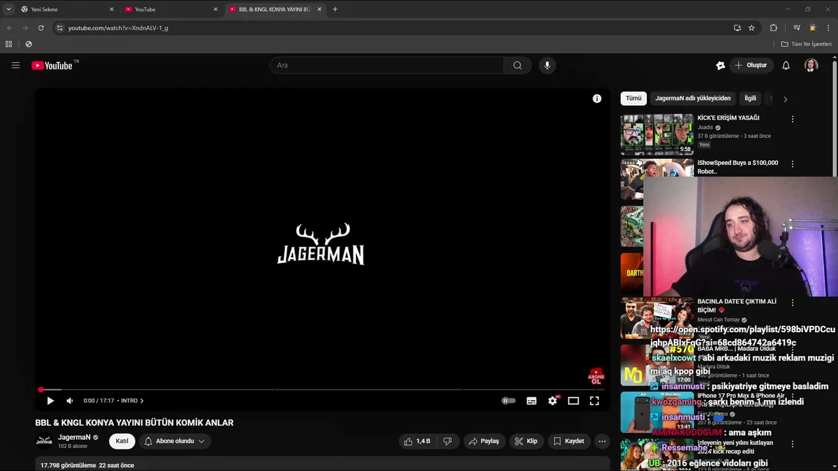The image size is (838, 471).
Task: Open options menu for iShowSpeed robot video
Action: point(792,164)
